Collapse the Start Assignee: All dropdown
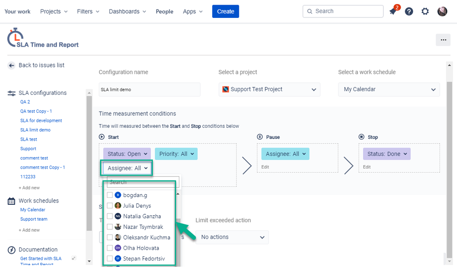Viewport: 457px width, 267px height. point(127,168)
